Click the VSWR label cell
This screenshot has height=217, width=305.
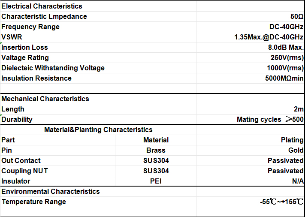click(x=98, y=37)
